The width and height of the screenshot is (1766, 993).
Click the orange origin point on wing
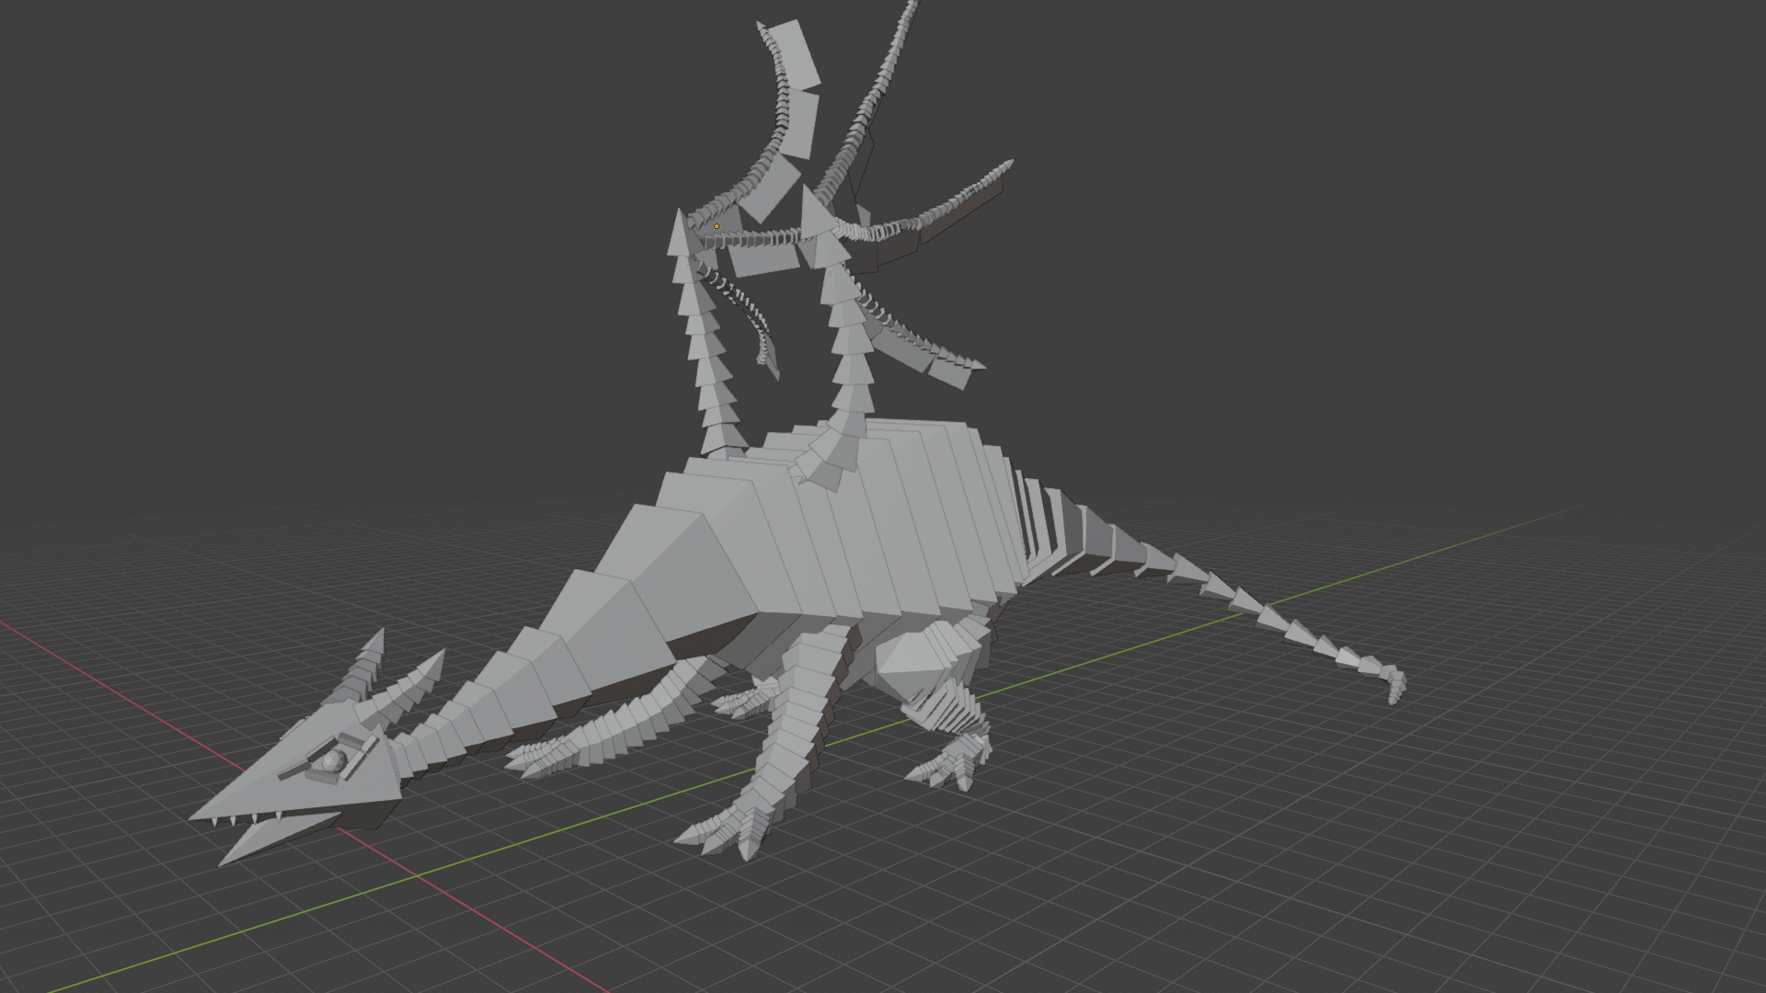[717, 226]
